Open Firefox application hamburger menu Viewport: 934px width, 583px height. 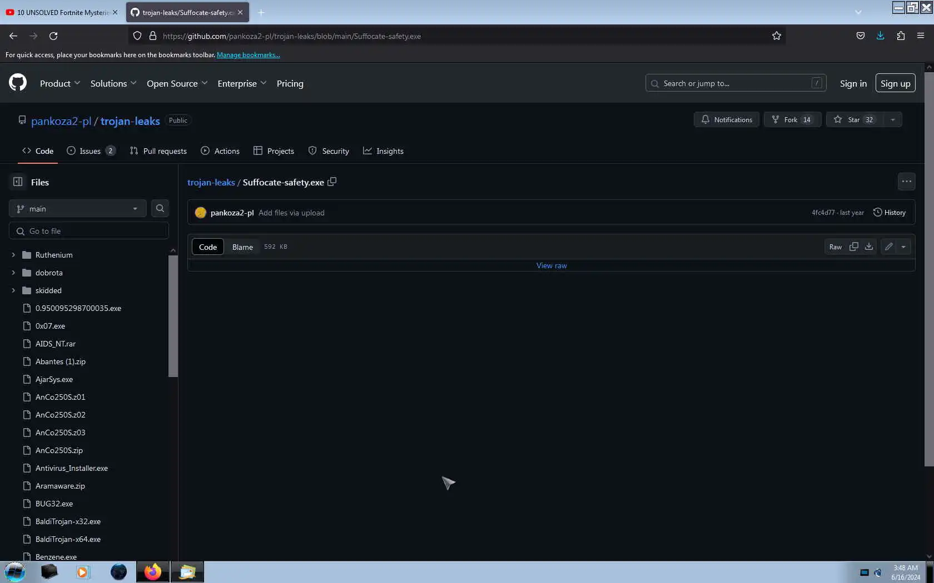point(921,36)
